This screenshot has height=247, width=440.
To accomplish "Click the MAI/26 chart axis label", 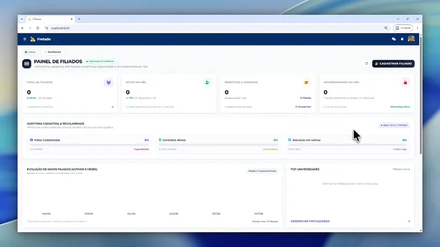I will tap(46, 213).
